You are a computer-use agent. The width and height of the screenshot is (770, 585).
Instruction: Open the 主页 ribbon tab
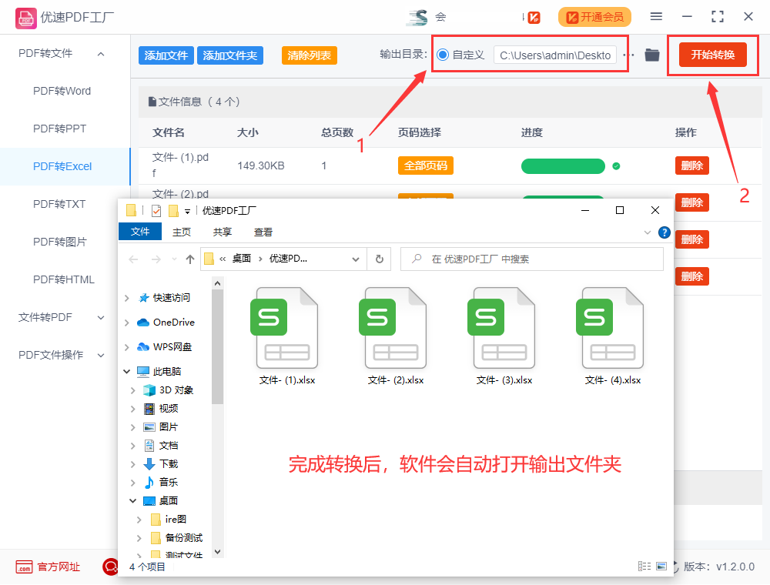pyautogui.click(x=181, y=232)
